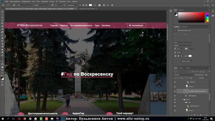The height and width of the screenshot is (121, 215).
Task: Click Windows Start button on taskbar
Action: tap(3, 119)
